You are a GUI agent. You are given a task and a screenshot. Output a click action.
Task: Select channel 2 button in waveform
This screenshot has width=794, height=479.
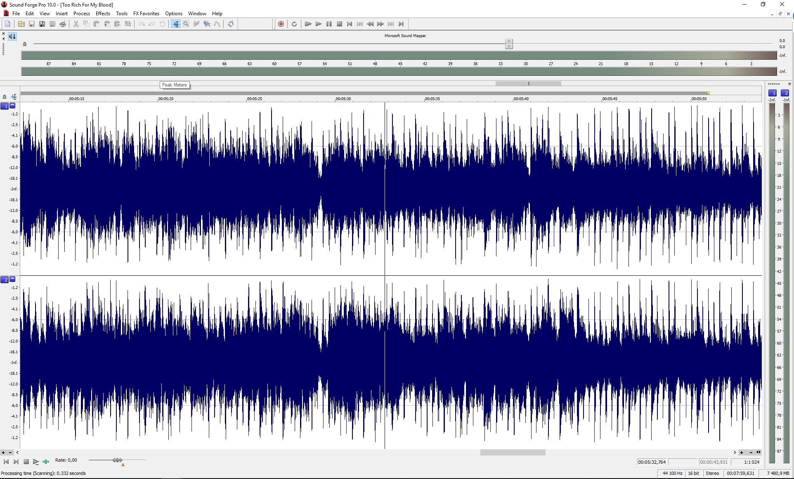click(5, 279)
